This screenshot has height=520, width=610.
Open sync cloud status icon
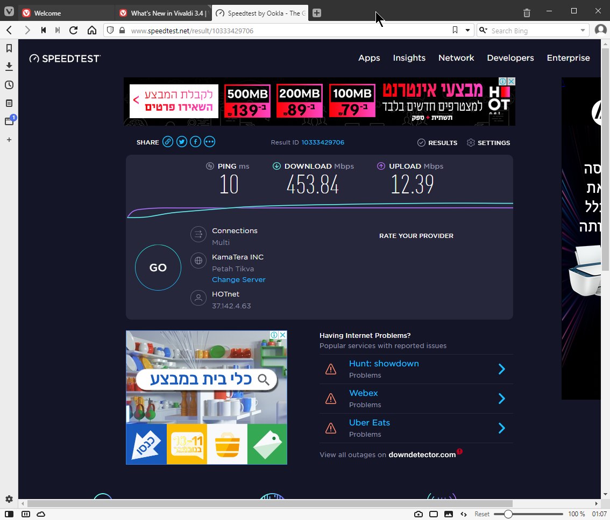41,514
